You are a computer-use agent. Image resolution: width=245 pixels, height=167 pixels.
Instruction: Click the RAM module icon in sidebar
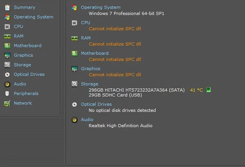click(x=7, y=36)
